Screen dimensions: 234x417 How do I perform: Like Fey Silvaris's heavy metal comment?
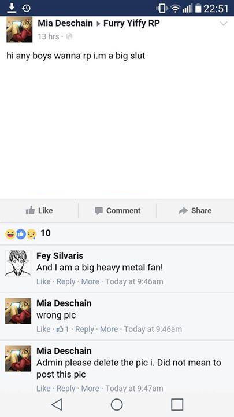click(43, 281)
